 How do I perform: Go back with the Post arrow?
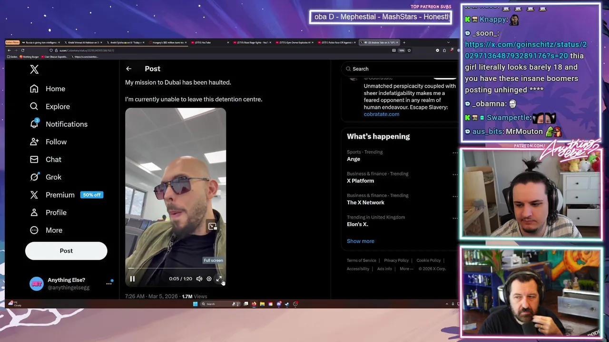[128, 69]
